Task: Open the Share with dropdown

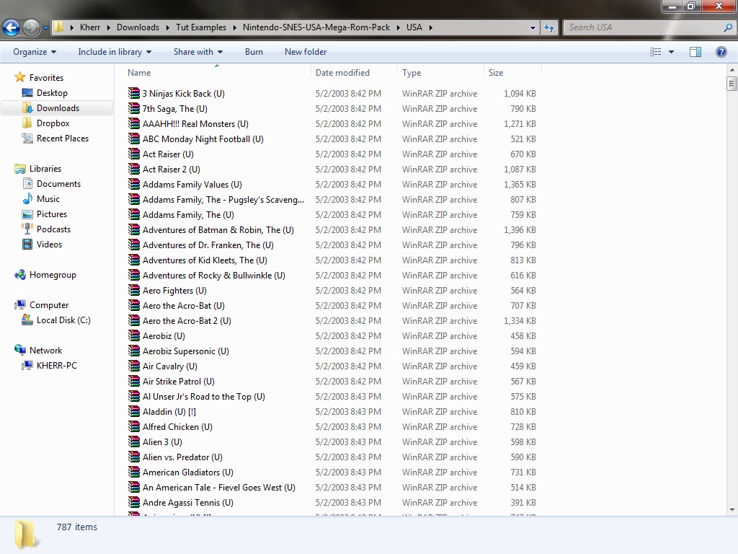Action: [198, 52]
